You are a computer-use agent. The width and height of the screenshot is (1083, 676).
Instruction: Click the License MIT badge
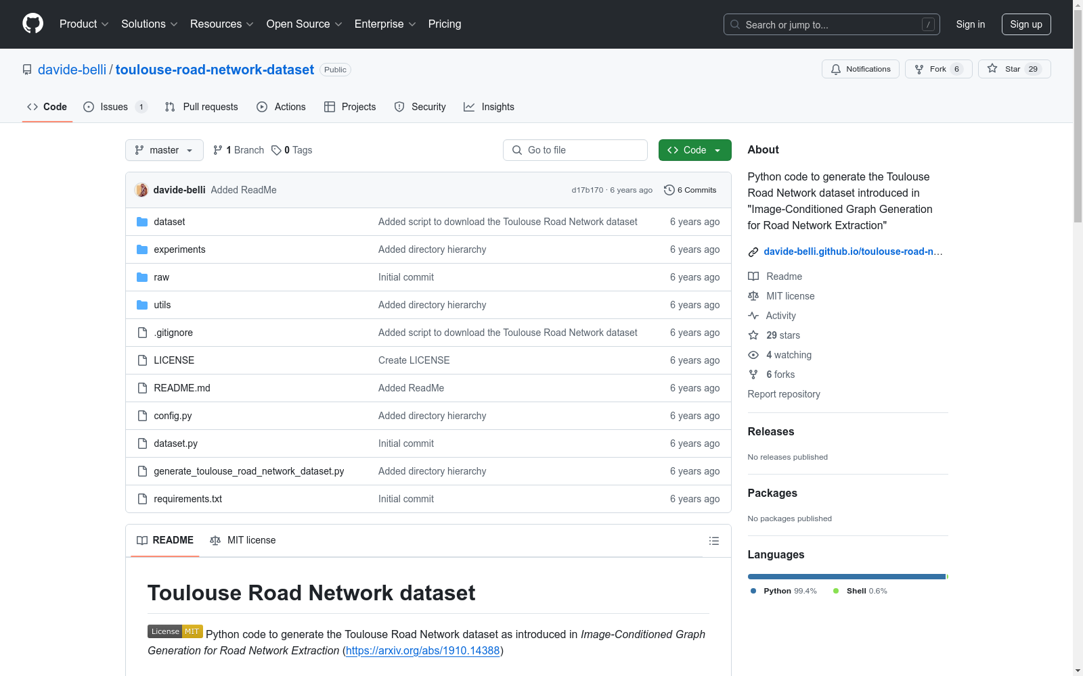[175, 631]
